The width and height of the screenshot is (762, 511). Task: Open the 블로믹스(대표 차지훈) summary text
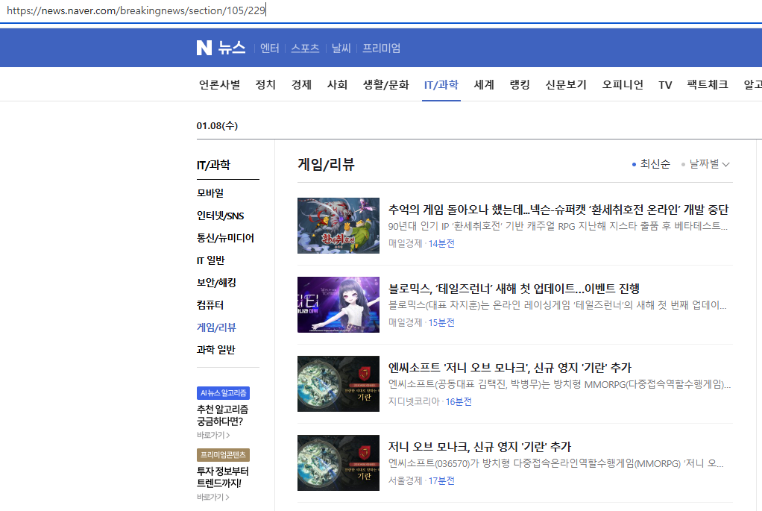pyautogui.click(x=558, y=305)
